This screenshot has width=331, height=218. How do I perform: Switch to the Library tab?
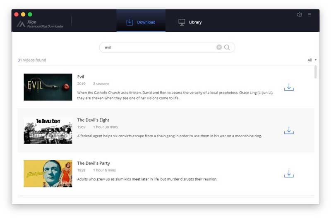pos(190,22)
